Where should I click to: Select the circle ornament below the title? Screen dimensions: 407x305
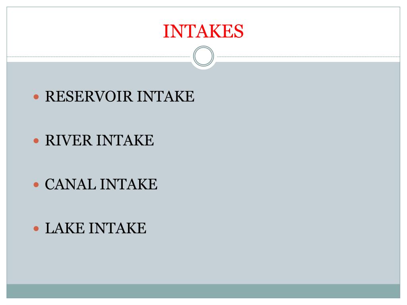click(203, 56)
